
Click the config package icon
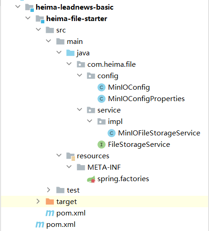91,76
